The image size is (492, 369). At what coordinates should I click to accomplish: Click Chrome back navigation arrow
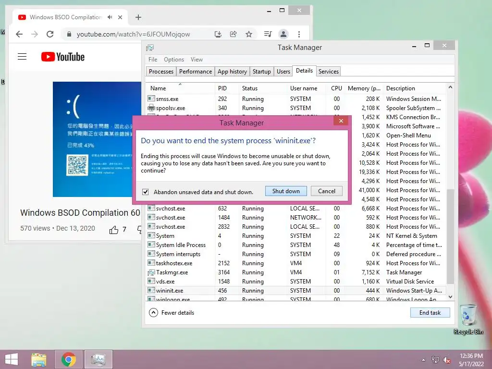pyautogui.click(x=19, y=34)
